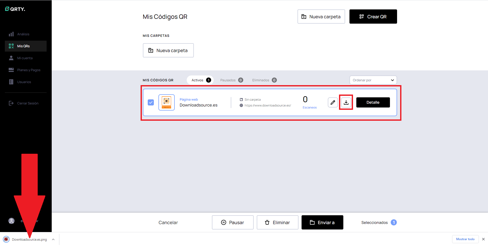Viewport: 488px width, 246px height.
Task: Switch to the Pausados tab
Action: 232,80
